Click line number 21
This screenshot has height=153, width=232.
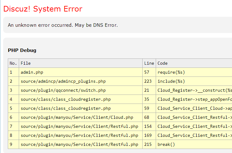click(x=149, y=90)
